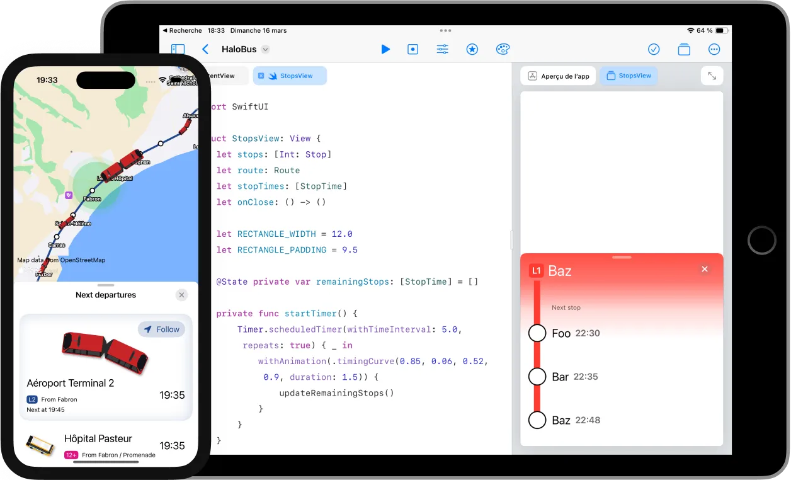Open the more options ellipsis menu
The width and height of the screenshot is (791, 480).
(x=714, y=49)
